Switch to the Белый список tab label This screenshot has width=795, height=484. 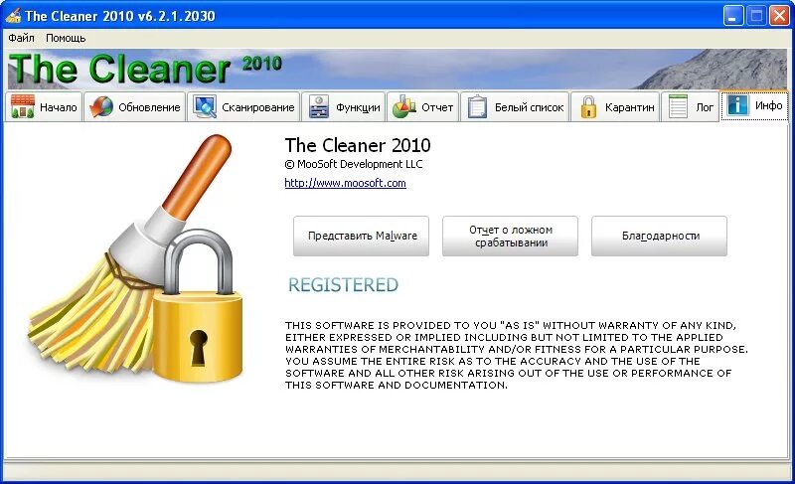point(530,107)
